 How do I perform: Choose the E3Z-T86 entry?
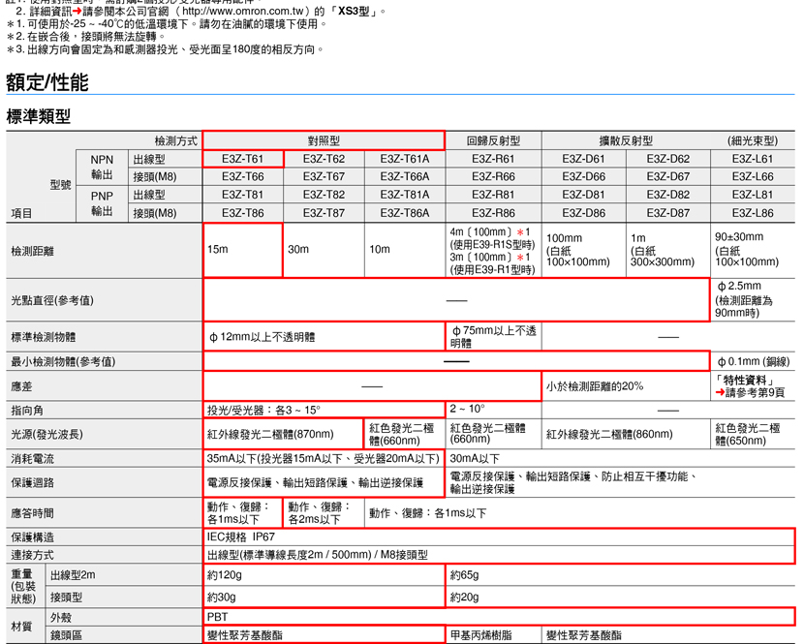[242, 213]
